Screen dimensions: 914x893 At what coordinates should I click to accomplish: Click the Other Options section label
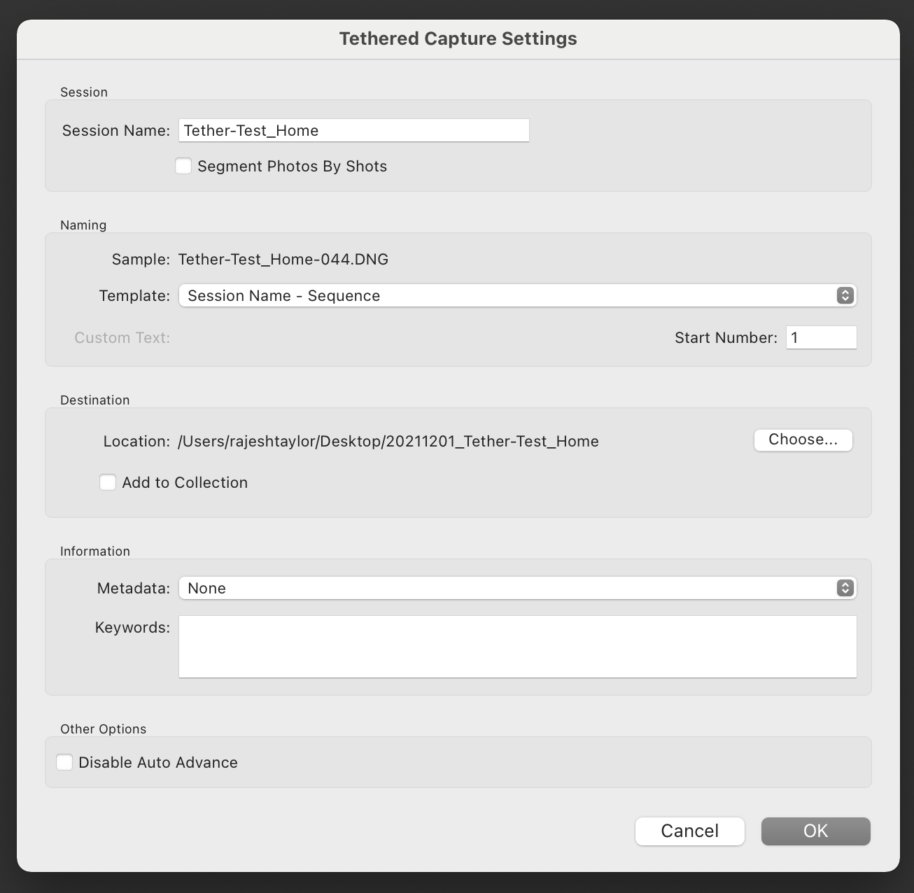click(x=103, y=729)
